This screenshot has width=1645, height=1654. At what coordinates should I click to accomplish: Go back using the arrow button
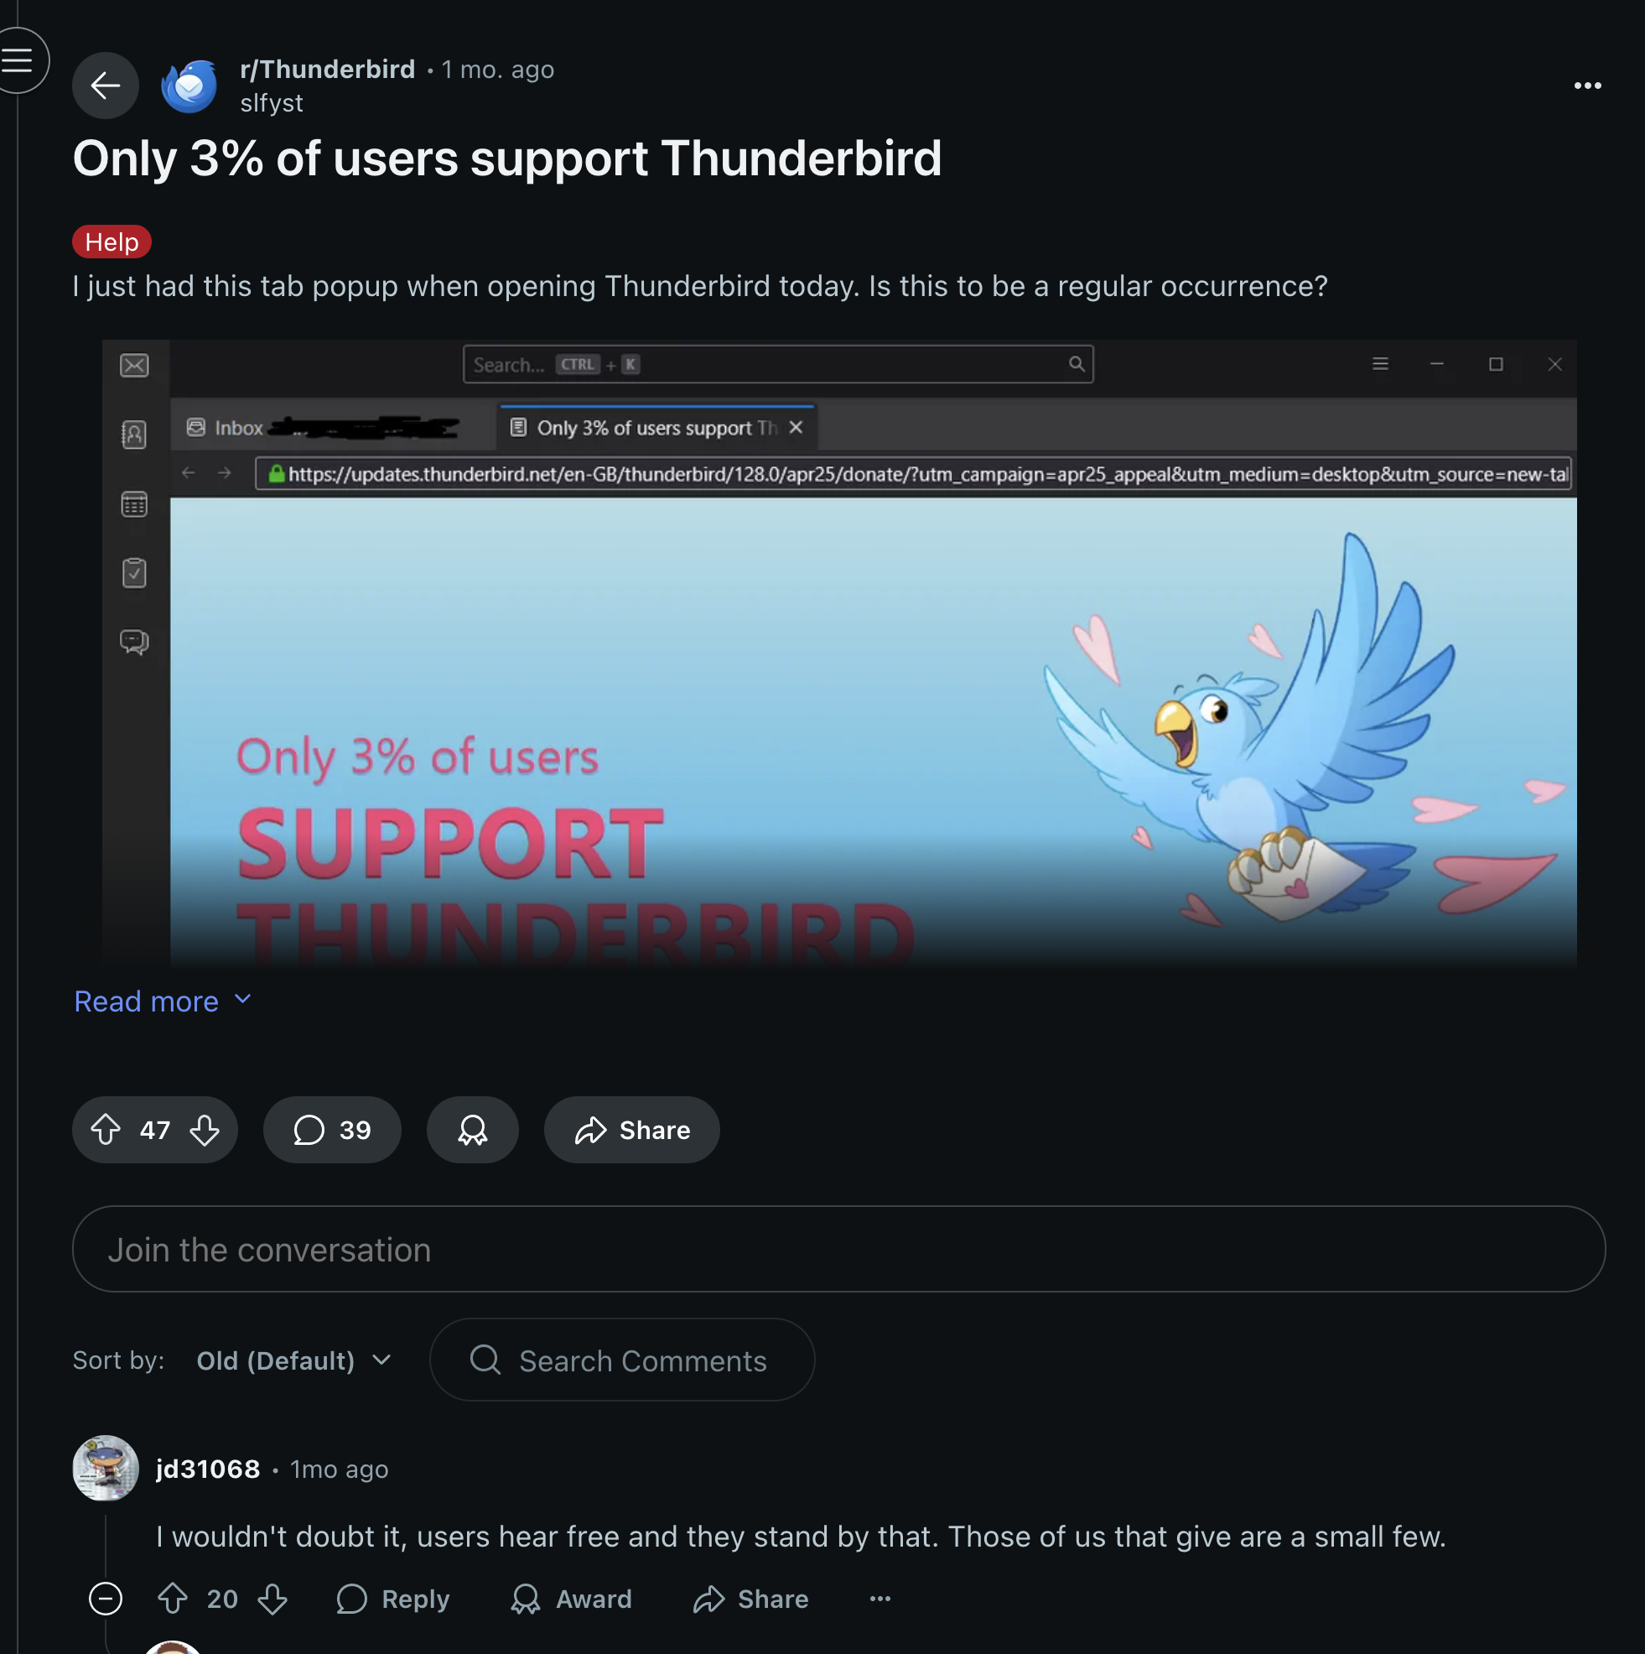(106, 86)
